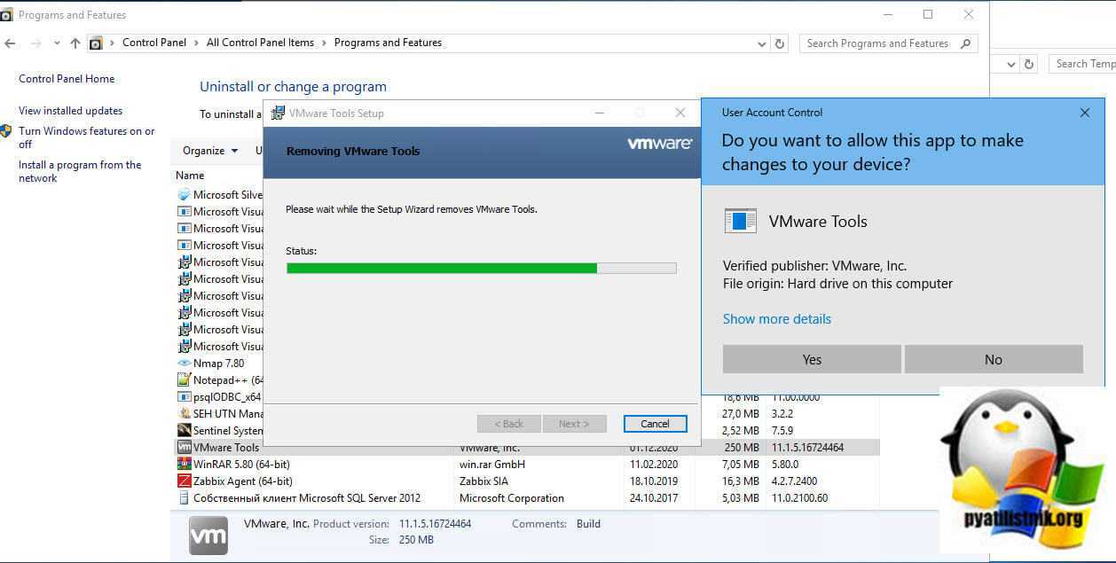Click the 250 MB size cell
Screen dimensions: 1116x563
pyautogui.click(x=742, y=448)
